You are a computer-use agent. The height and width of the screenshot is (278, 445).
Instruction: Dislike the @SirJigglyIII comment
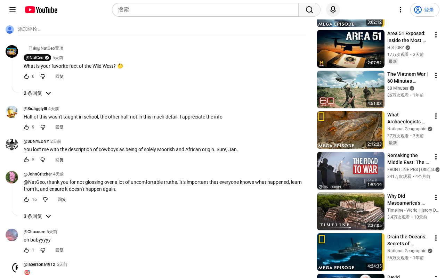pos(43,127)
